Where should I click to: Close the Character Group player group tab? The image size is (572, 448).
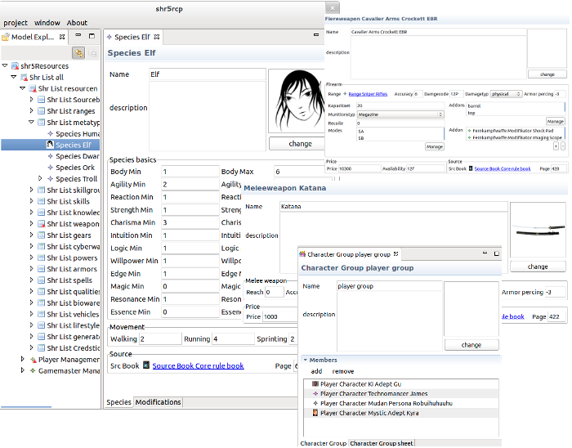click(395, 253)
